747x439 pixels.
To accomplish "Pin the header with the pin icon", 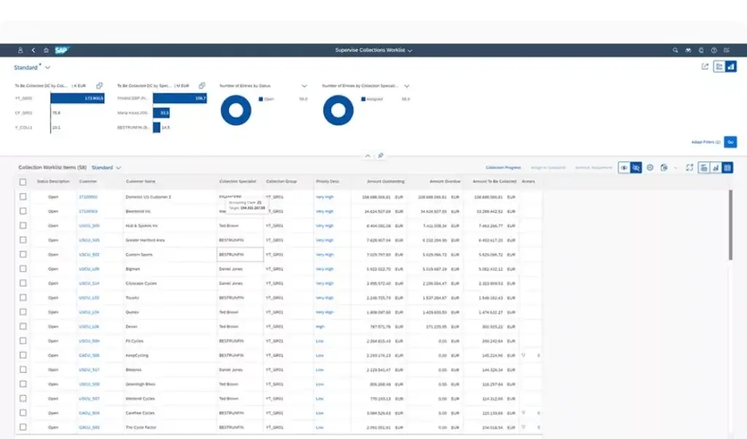I will tap(380, 156).
